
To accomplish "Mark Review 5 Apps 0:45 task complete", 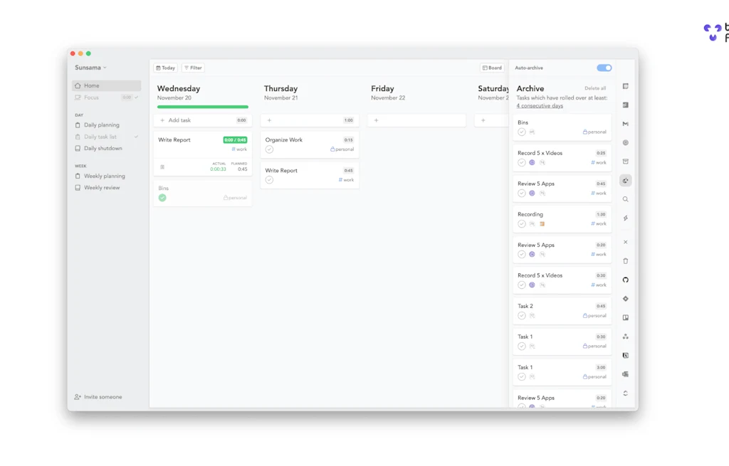I will point(522,194).
